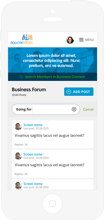Viewport: 104px width, 220px height.
Task: Click the NoWorkMates logo
Action: pos(22,39)
